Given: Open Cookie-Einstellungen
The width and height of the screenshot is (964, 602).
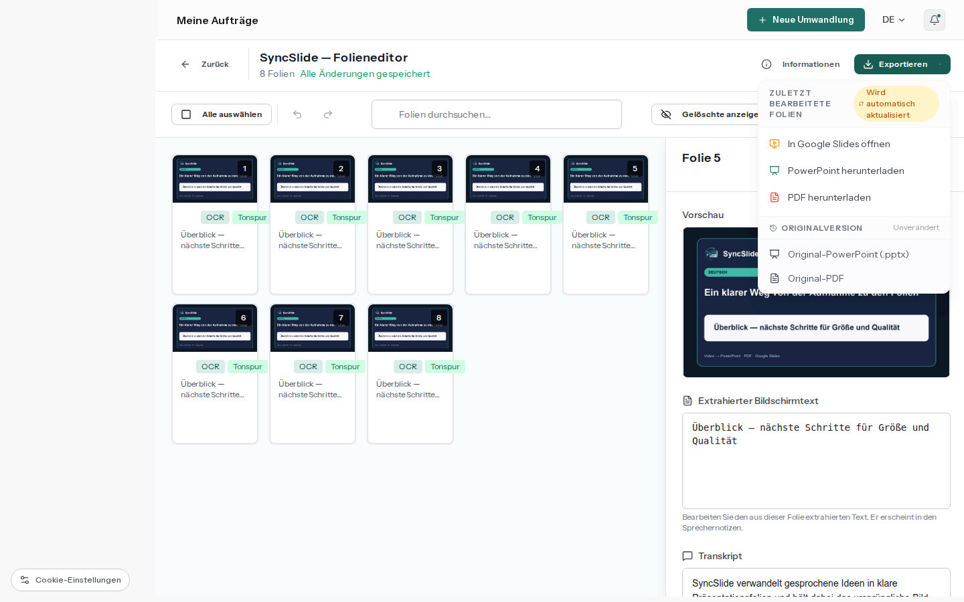Looking at the screenshot, I should 70,580.
